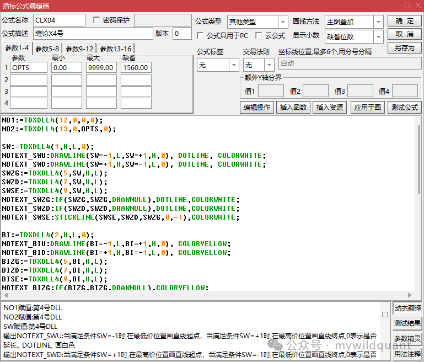Click the 取消 button
Screen dimensions: 424x362
pos(405,34)
